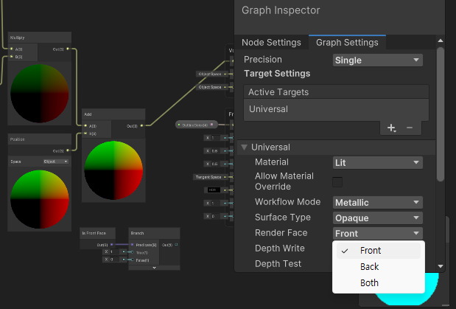
Task: Click the Branch True X input field with value 1
Action: click(x=114, y=252)
